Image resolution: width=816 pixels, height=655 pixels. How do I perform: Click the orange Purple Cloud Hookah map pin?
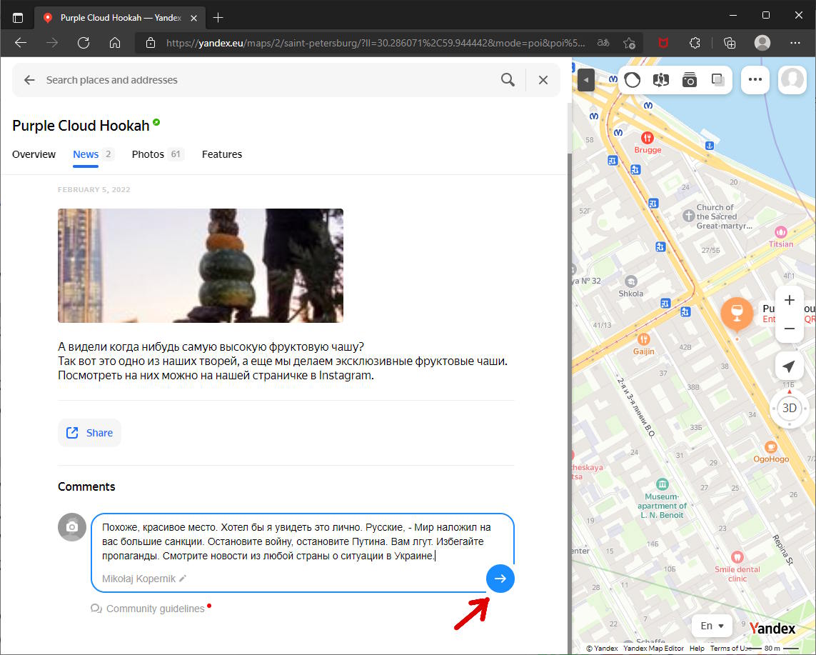[736, 314]
